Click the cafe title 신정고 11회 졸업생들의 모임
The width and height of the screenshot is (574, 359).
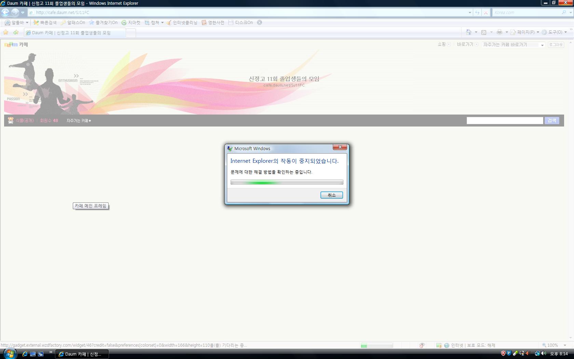coord(284,79)
